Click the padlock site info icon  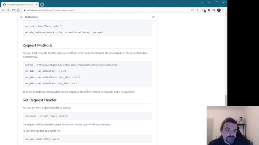(25, 10)
